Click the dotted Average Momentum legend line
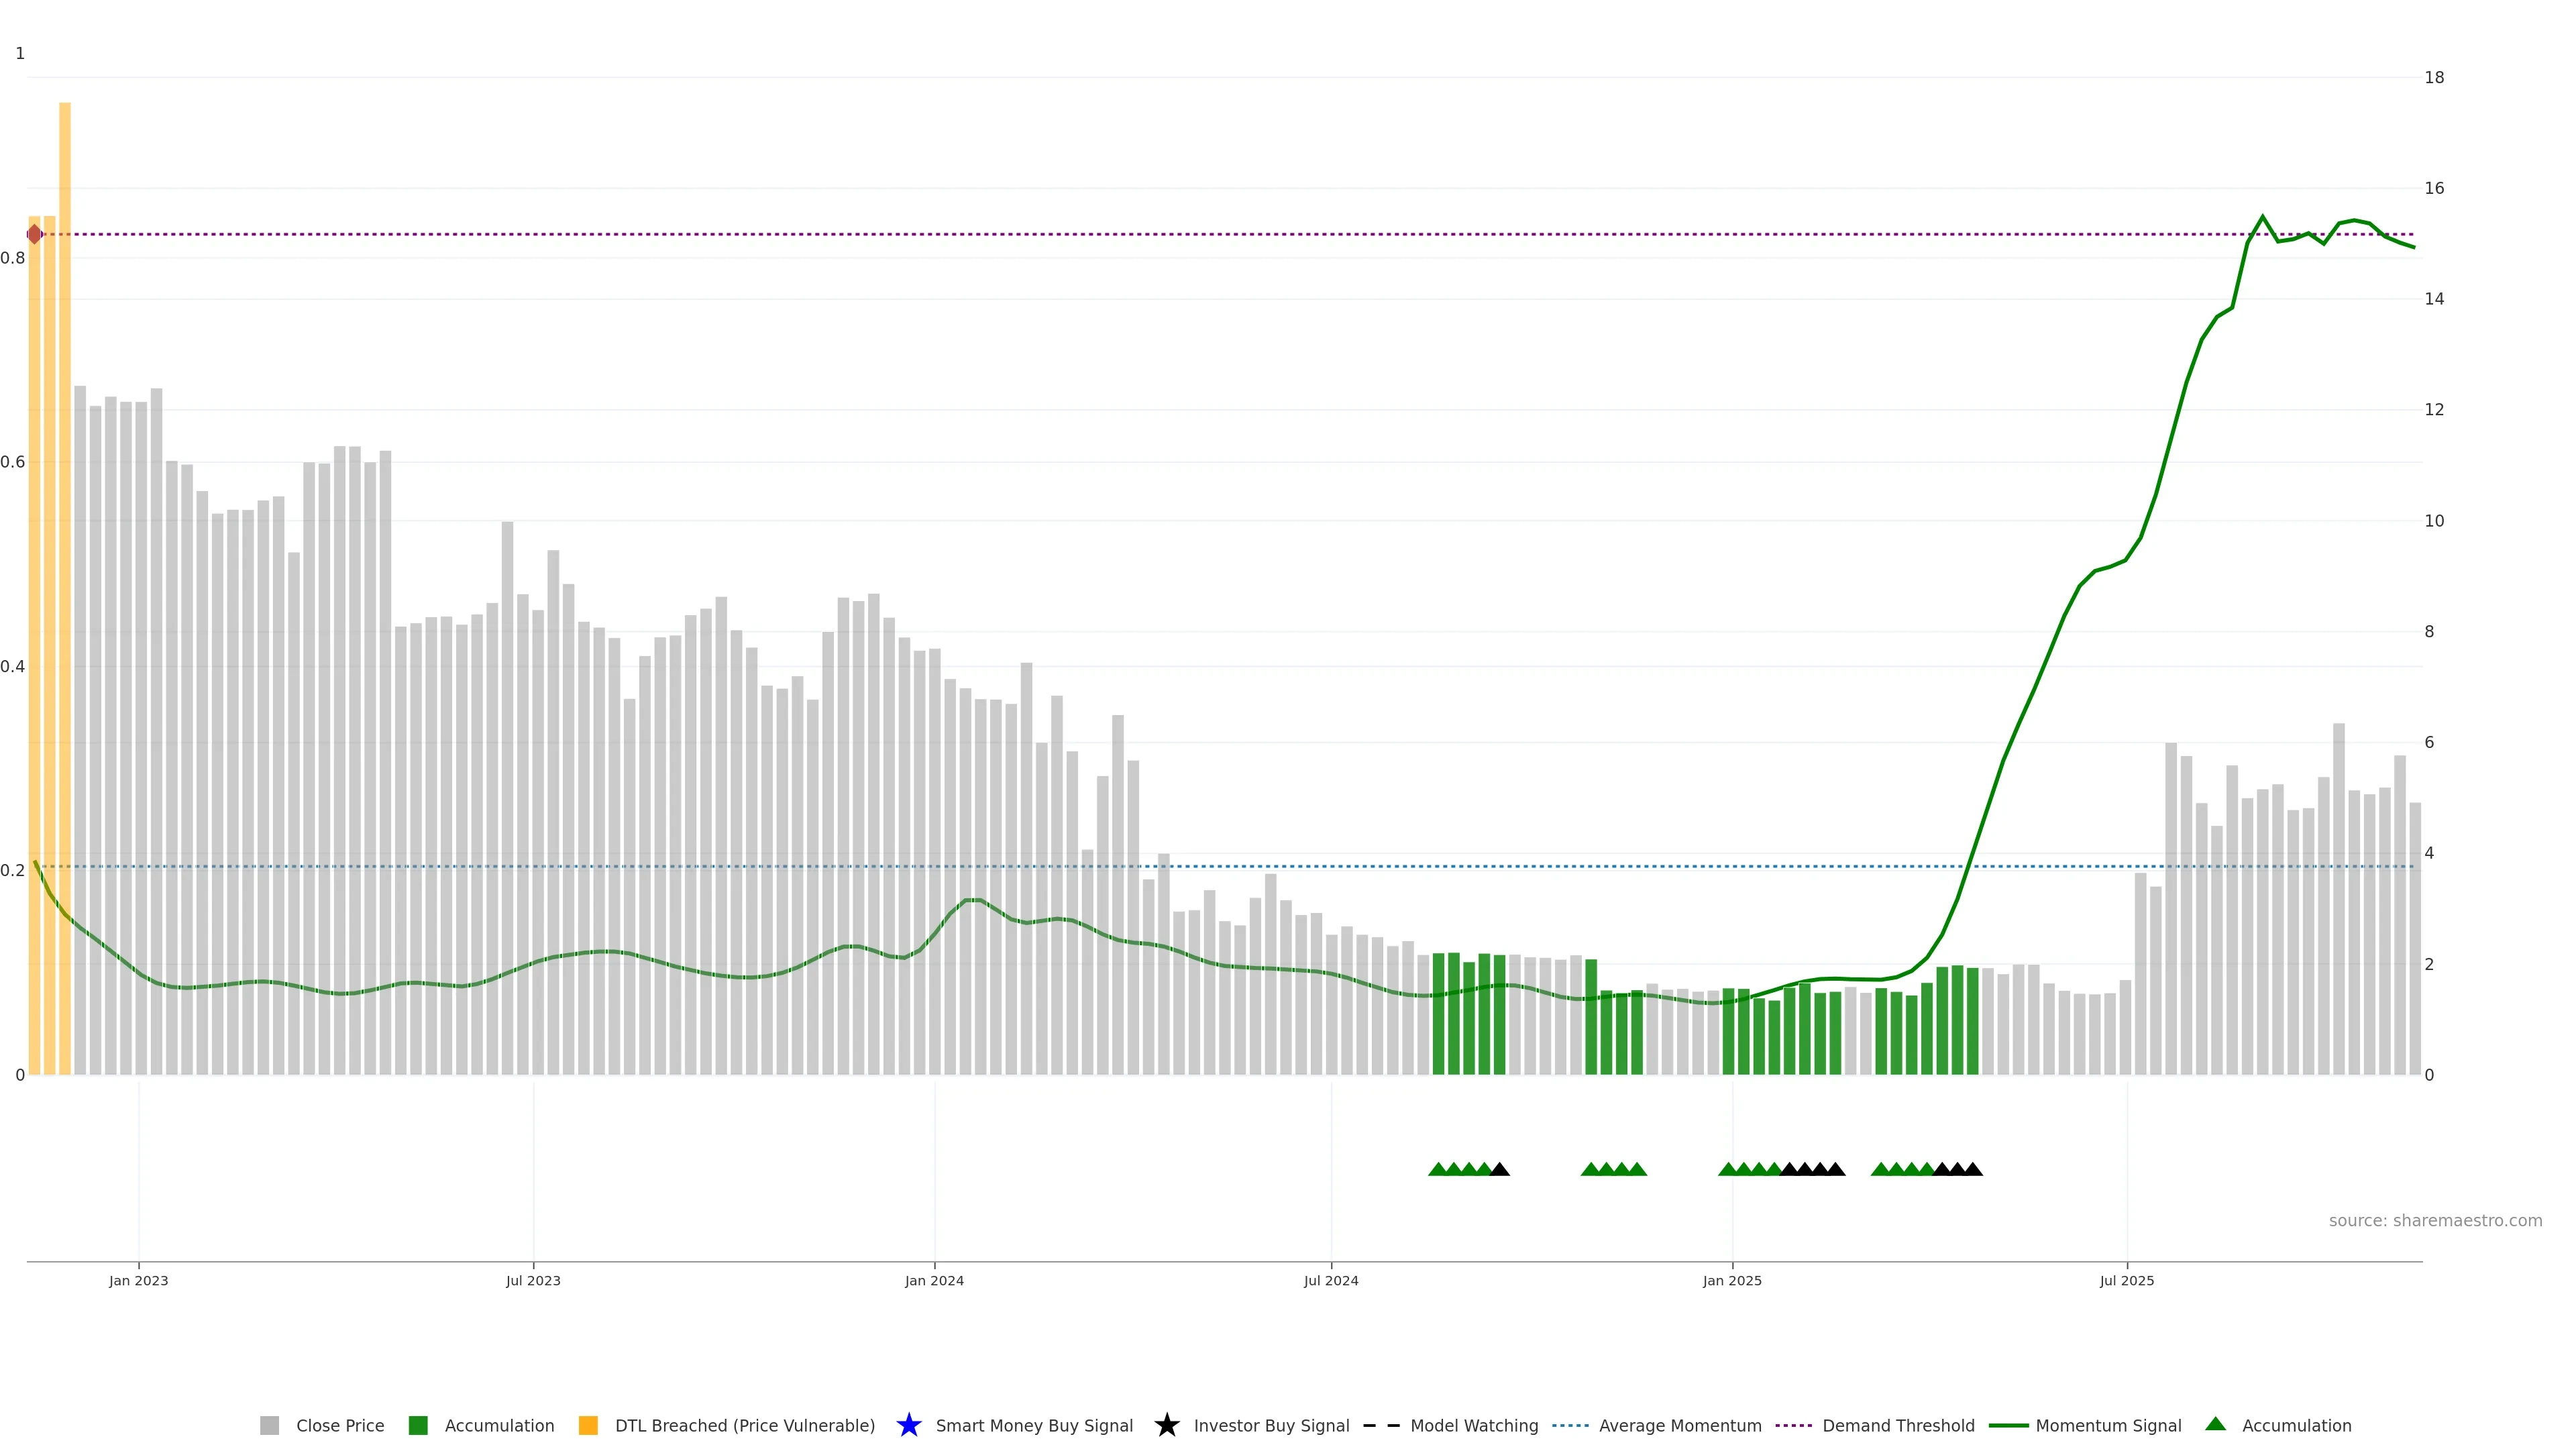The width and height of the screenshot is (2576, 1449). [x=1570, y=1425]
